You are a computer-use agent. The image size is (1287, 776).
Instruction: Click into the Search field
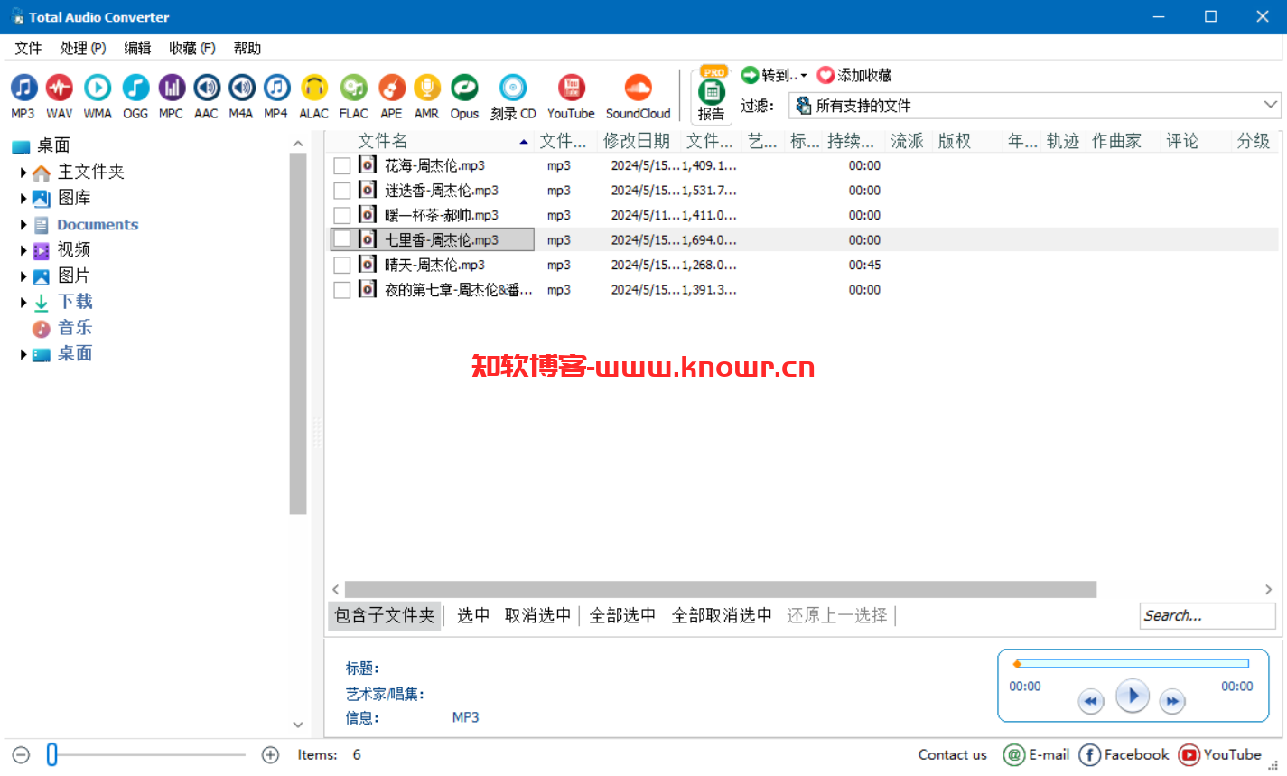click(1208, 615)
